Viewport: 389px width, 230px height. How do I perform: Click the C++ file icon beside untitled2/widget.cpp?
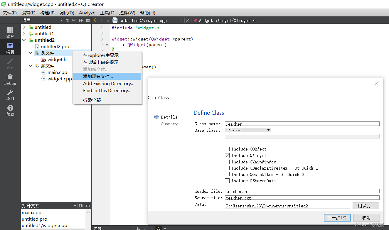115,20
